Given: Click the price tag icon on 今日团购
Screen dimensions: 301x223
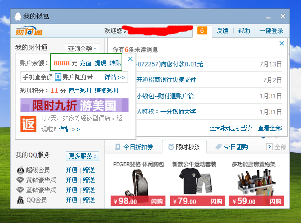Looking at the screenshot, I should [x=218, y=147].
